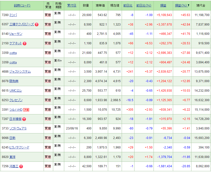Open the 河西工 stock link
211x172 pixels.
14,166
